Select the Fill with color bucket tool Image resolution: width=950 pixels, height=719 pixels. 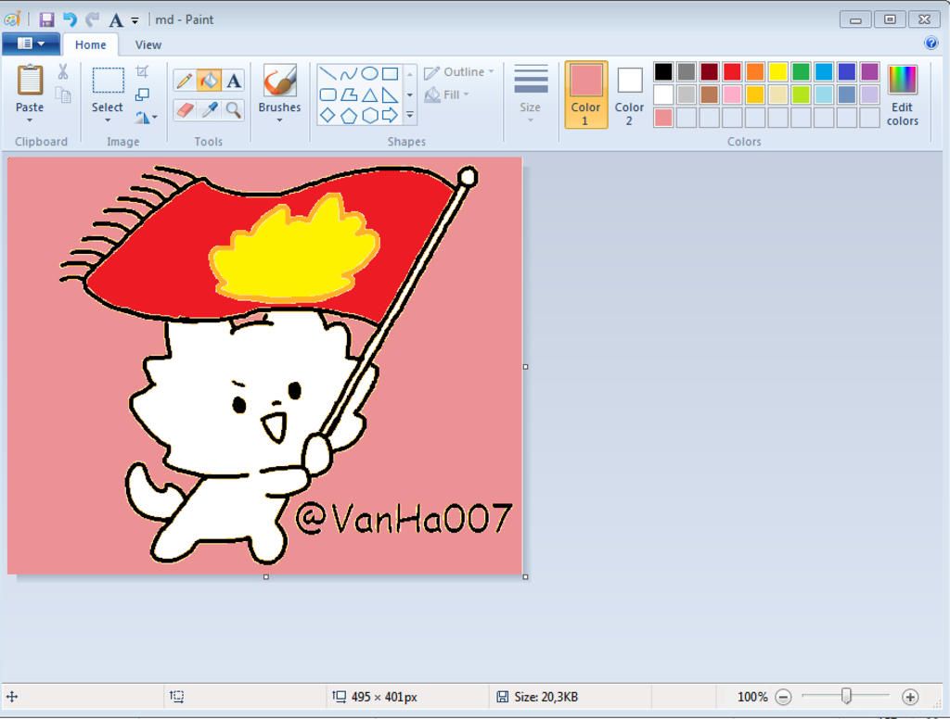coord(209,81)
